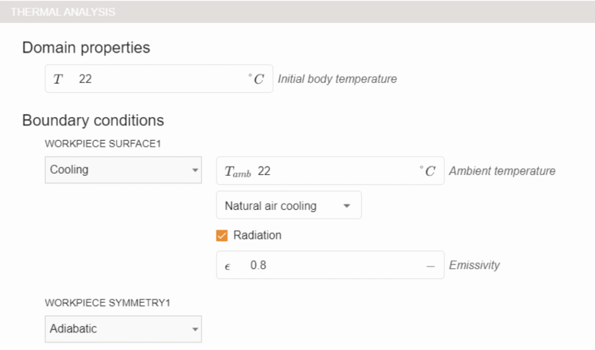Click the °C unit of ambient temperature
The image size is (595, 350).
[x=427, y=171]
